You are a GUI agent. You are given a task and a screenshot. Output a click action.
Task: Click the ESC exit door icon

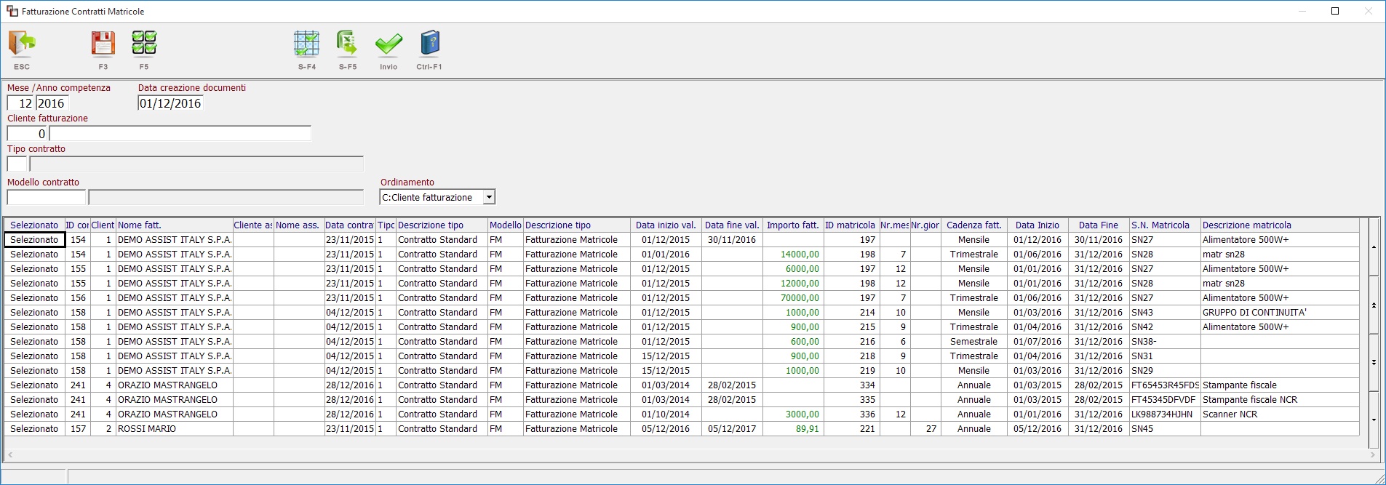point(22,44)
